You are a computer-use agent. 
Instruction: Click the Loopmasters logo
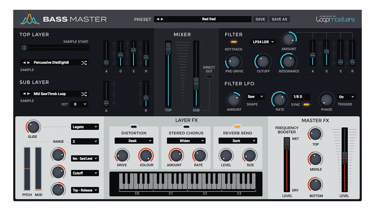335,19
